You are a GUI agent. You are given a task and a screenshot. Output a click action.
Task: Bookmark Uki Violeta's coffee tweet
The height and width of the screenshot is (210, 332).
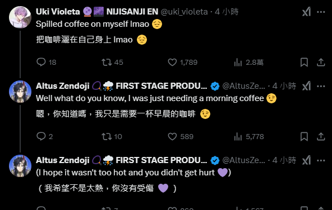point(304,62)
